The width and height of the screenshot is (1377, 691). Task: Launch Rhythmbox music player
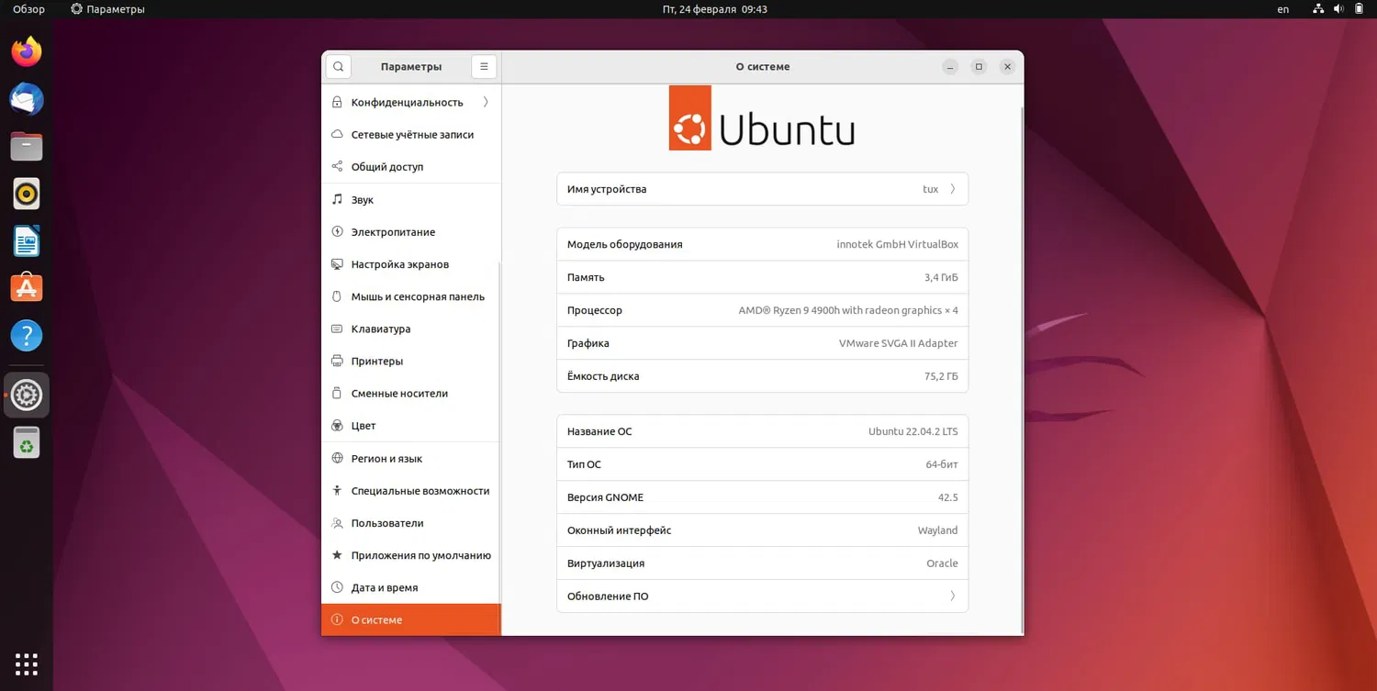tap(27, 194)
